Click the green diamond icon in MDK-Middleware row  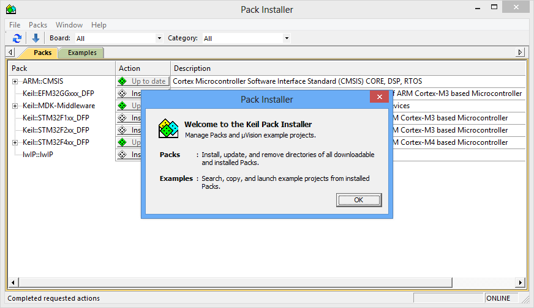pos(122,106)
